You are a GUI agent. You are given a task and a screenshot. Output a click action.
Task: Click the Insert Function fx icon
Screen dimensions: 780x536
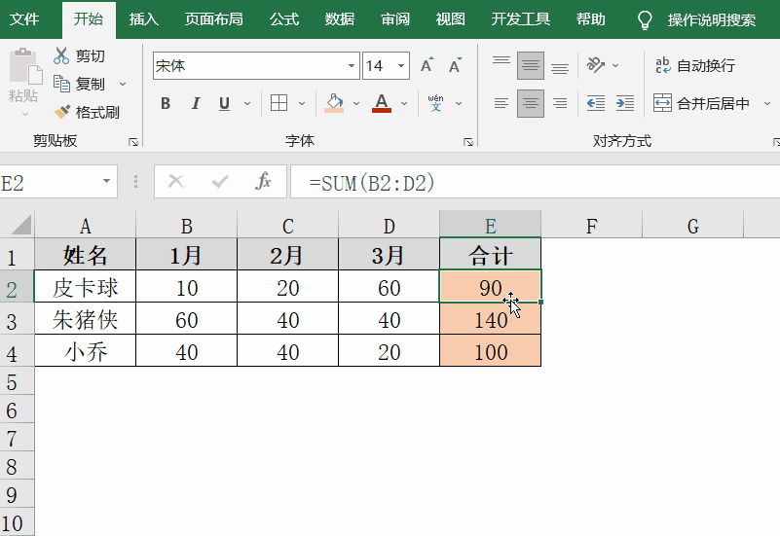click(x=263, y=182)
